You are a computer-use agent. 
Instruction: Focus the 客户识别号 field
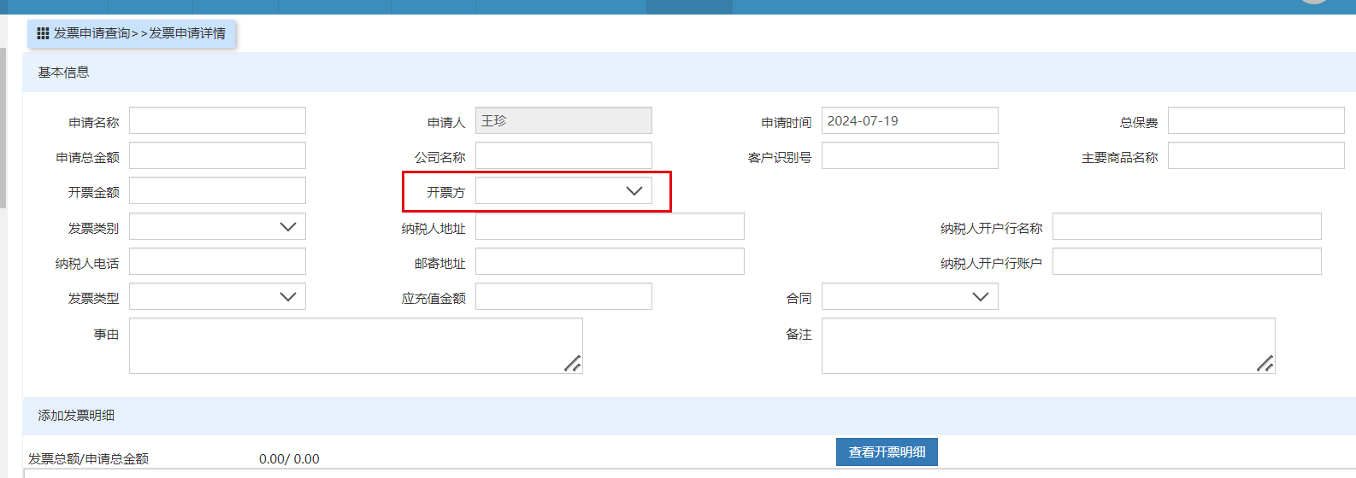click(x=910, y=156)
